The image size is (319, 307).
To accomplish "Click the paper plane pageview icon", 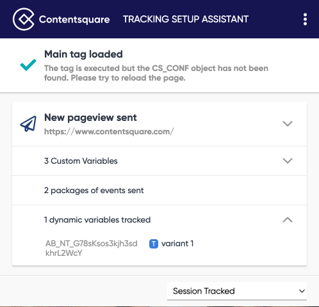I will 28,123.
